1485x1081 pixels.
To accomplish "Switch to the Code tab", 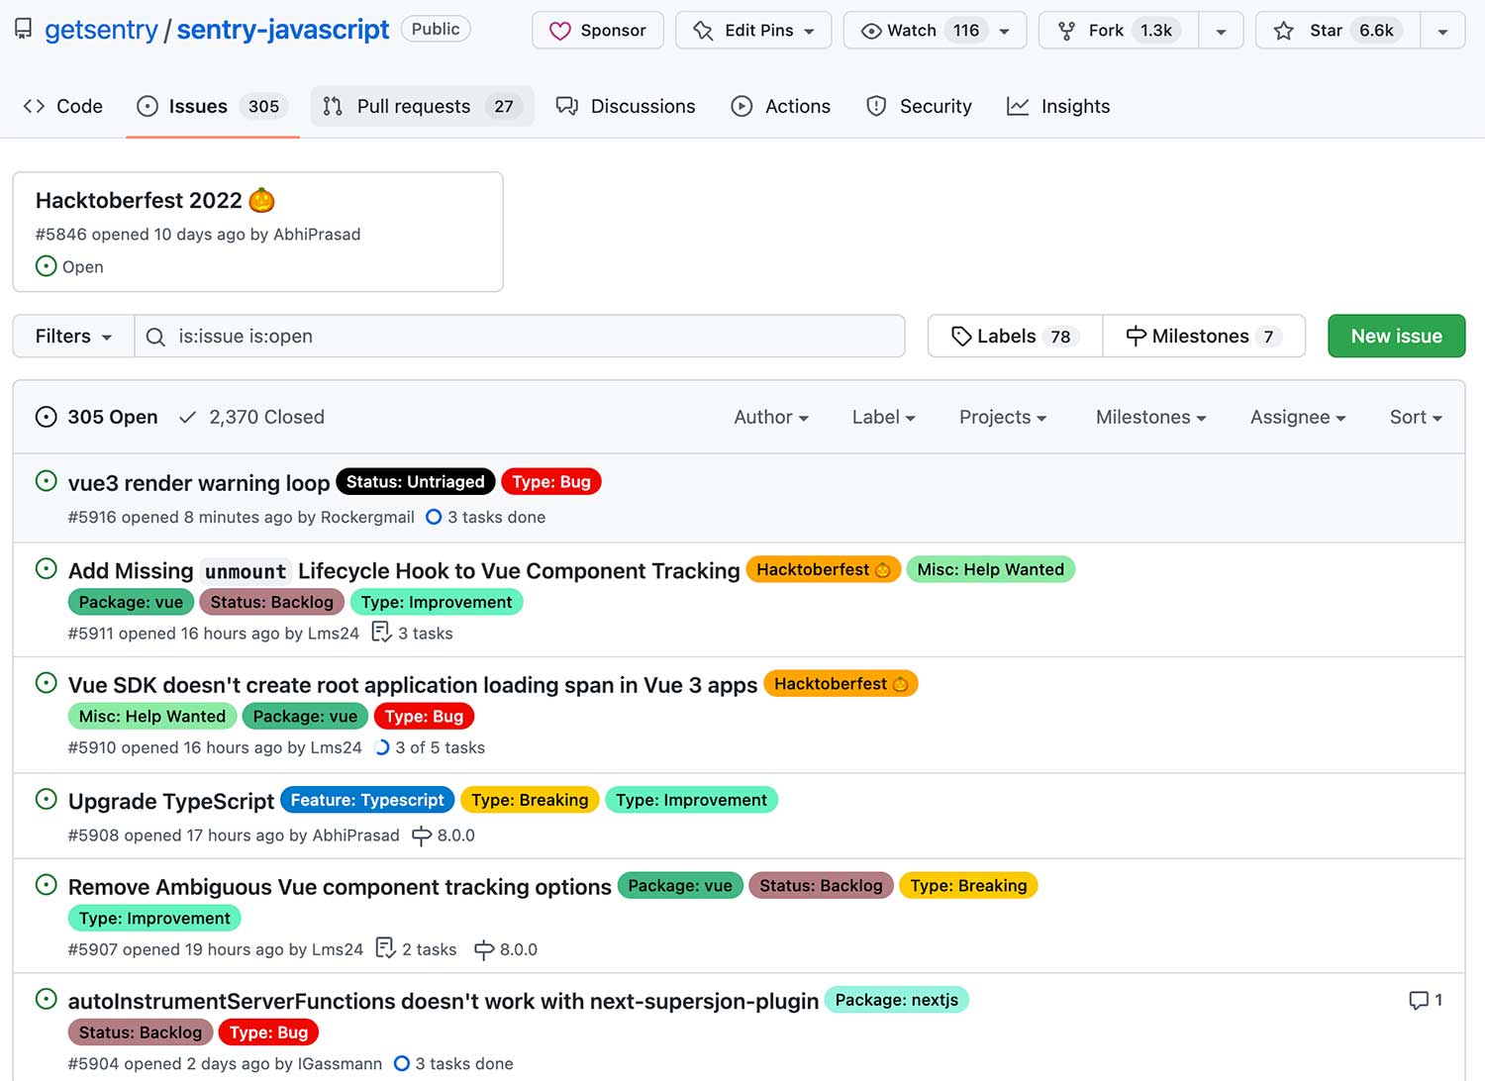I will (62, 106).
